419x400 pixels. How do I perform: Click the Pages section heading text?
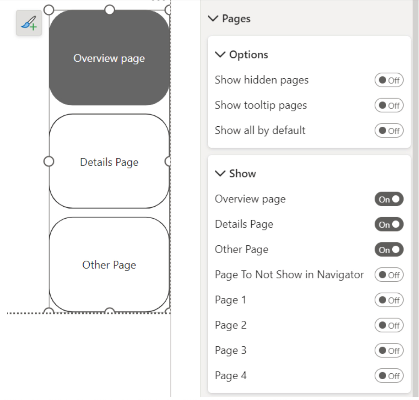(236, 19)
